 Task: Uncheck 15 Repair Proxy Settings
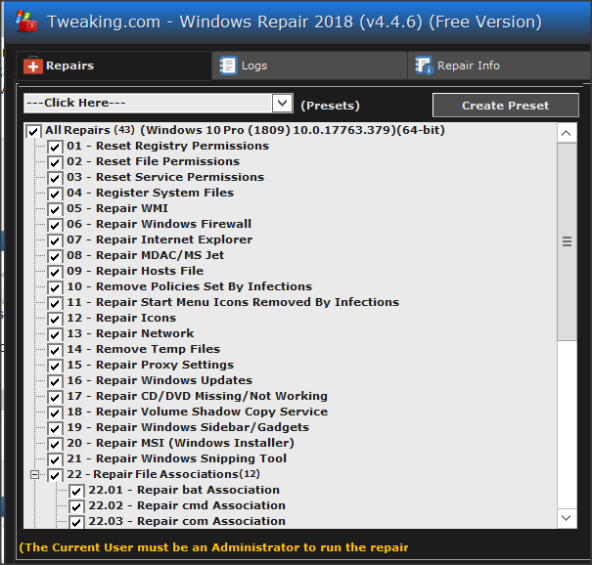tap(55, 367)
